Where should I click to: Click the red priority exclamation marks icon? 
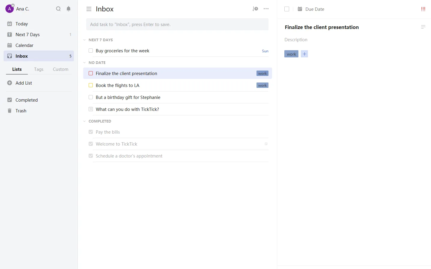tap(423, 9)
